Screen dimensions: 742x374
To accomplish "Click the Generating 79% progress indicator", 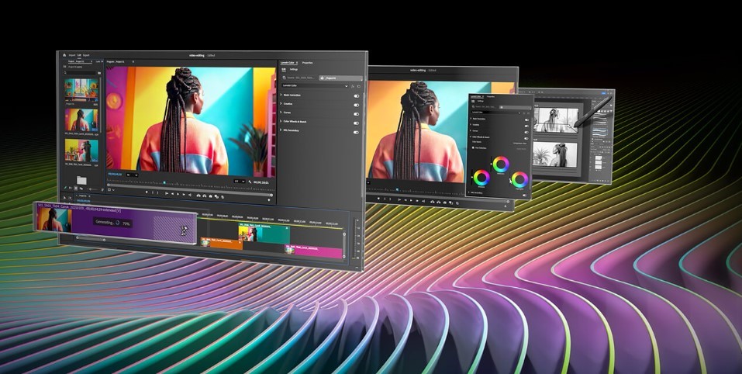I will click(x=112, y=223).
